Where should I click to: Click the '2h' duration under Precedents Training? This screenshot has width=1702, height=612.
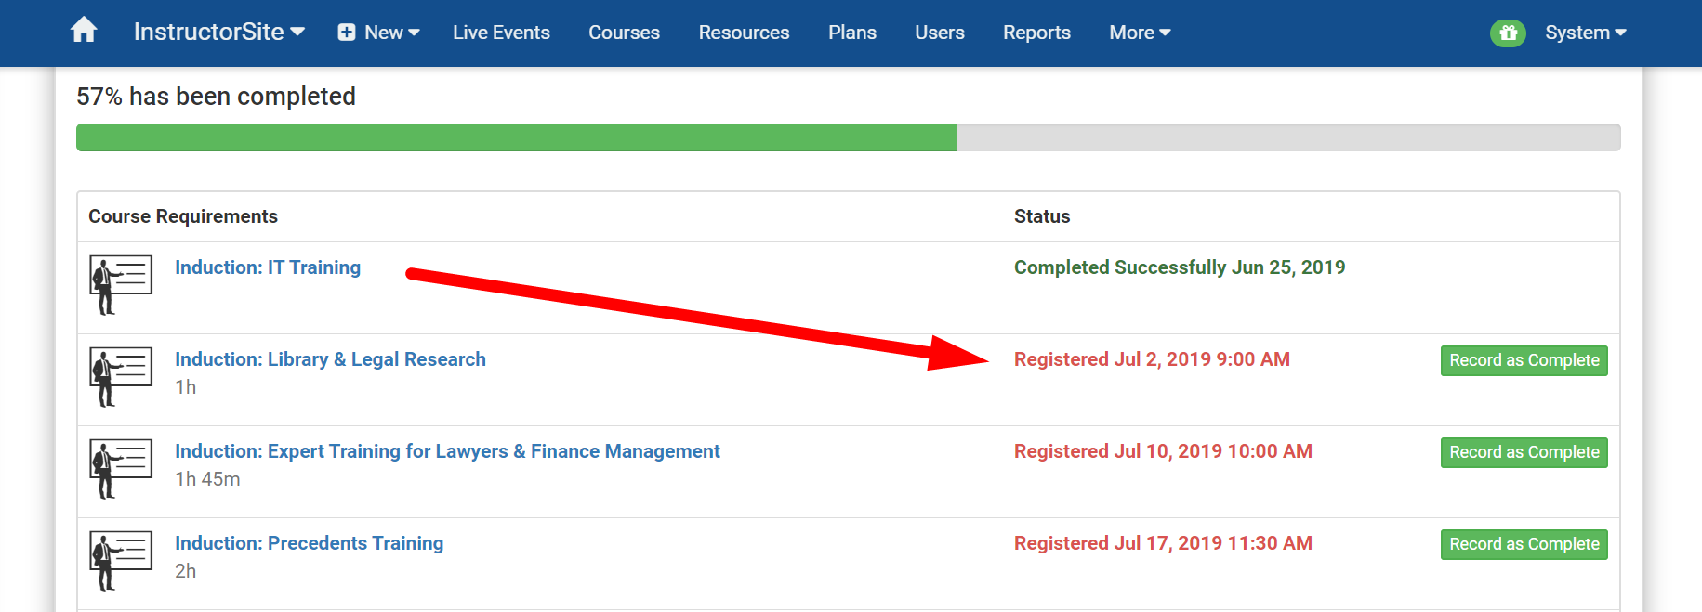[186, 571]
